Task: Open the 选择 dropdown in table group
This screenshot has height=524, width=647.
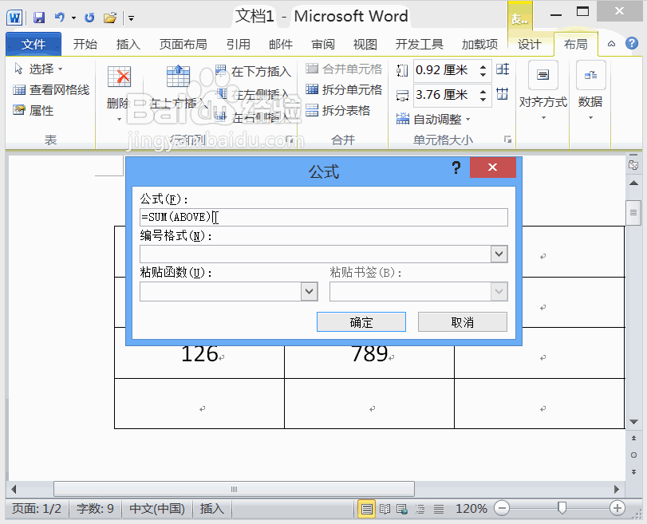Action: click(38, 69)
